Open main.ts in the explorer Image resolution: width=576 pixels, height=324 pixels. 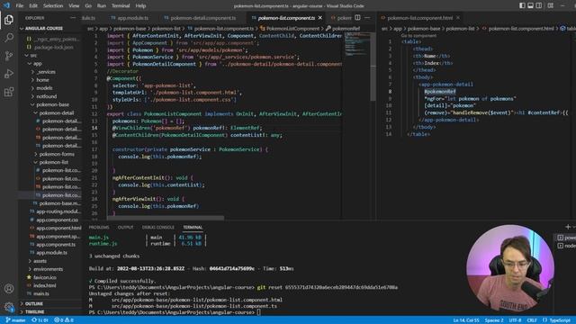pyautogui.click(x=41, y=293)
